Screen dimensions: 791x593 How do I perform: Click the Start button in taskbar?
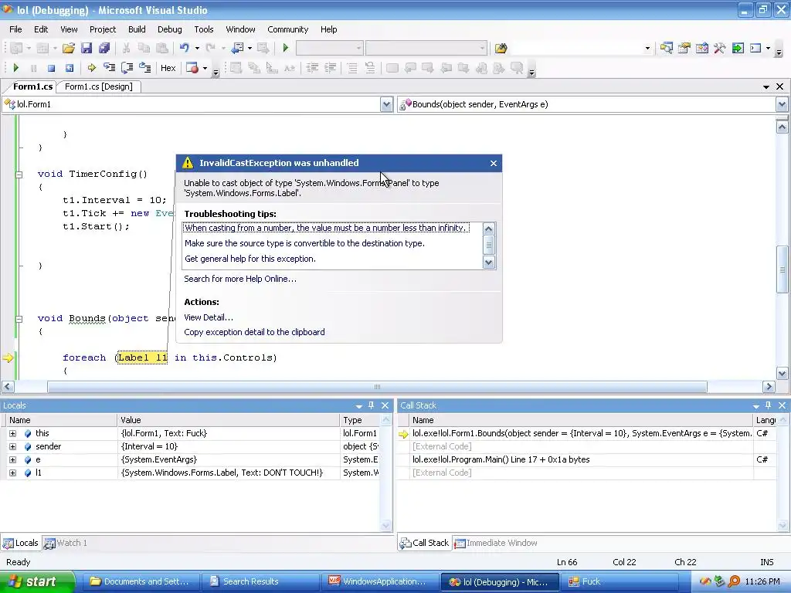tap(37, 581)
